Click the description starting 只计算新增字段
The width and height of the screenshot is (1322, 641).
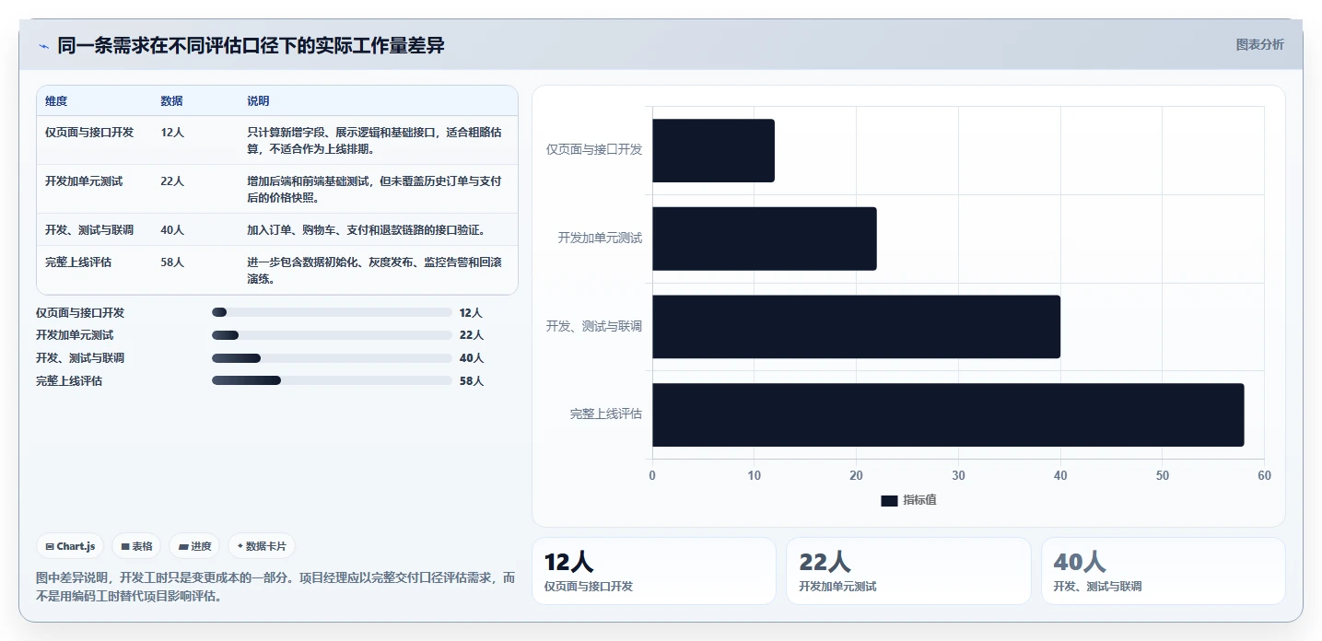click(x=375, y=140)
